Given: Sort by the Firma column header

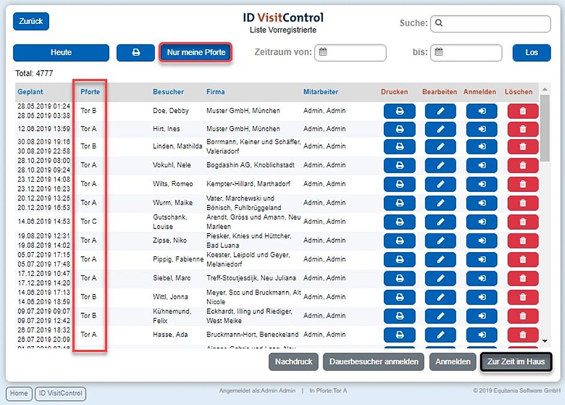Looking at the screenshot, I should [215, 92].
